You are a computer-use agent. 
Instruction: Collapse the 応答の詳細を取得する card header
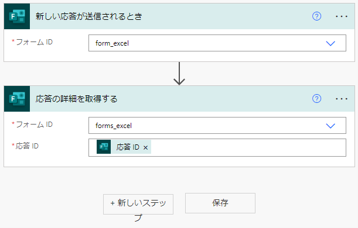pos(179,99)
